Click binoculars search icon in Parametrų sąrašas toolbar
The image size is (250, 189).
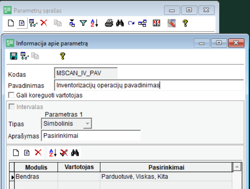[120, 23]
